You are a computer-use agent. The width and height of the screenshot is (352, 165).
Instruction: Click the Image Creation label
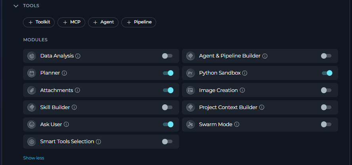[218, 90]
